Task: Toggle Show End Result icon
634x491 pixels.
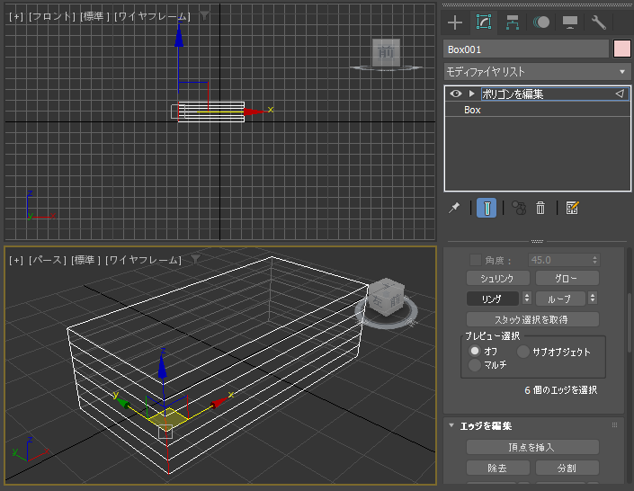Action: (x=487, y=208)
